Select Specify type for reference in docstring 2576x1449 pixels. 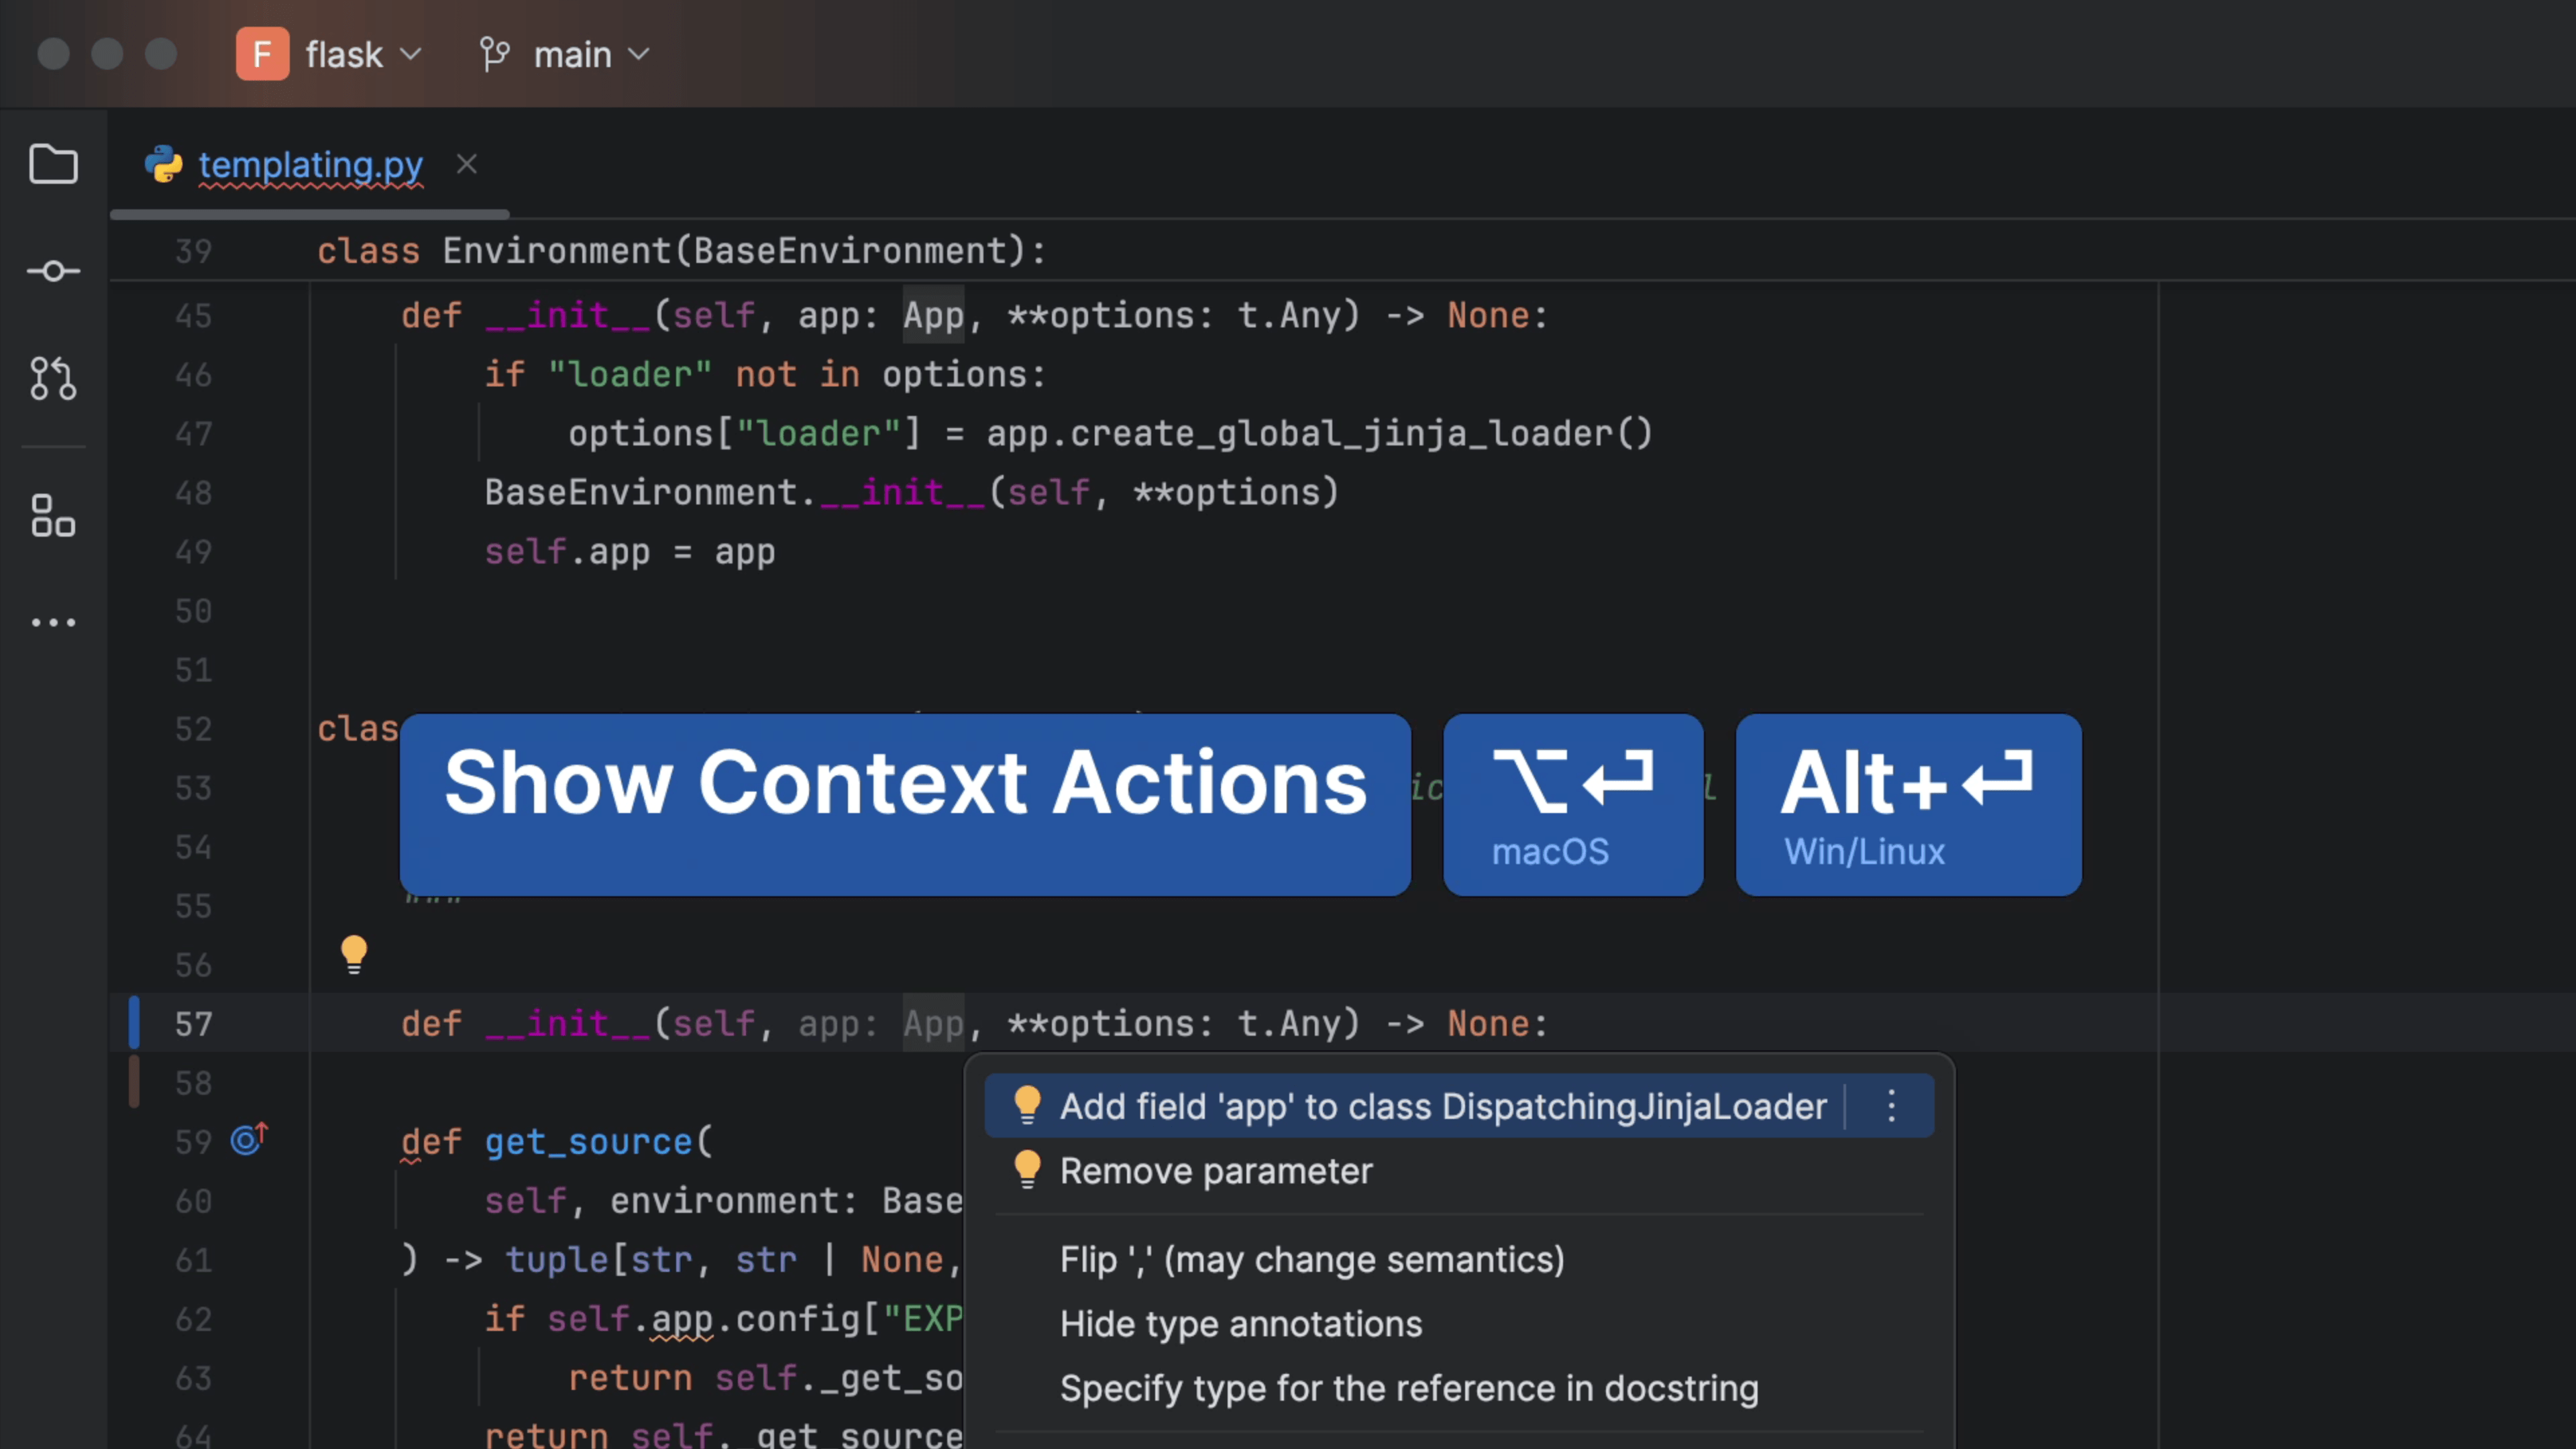tap(1408, 1388)
